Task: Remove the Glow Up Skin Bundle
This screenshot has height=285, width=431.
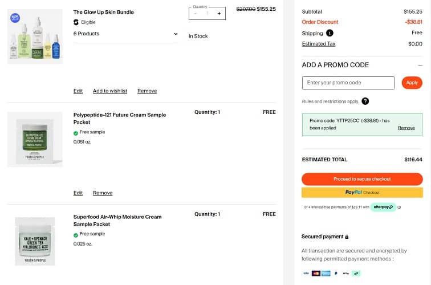Action: point(147,91)
